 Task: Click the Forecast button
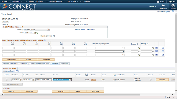(x=162, y=80)
